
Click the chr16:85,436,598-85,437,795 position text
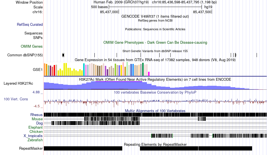(184, 2)
